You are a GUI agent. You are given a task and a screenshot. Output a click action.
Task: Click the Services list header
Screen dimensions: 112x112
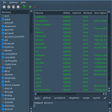click(x=15, y=12)
